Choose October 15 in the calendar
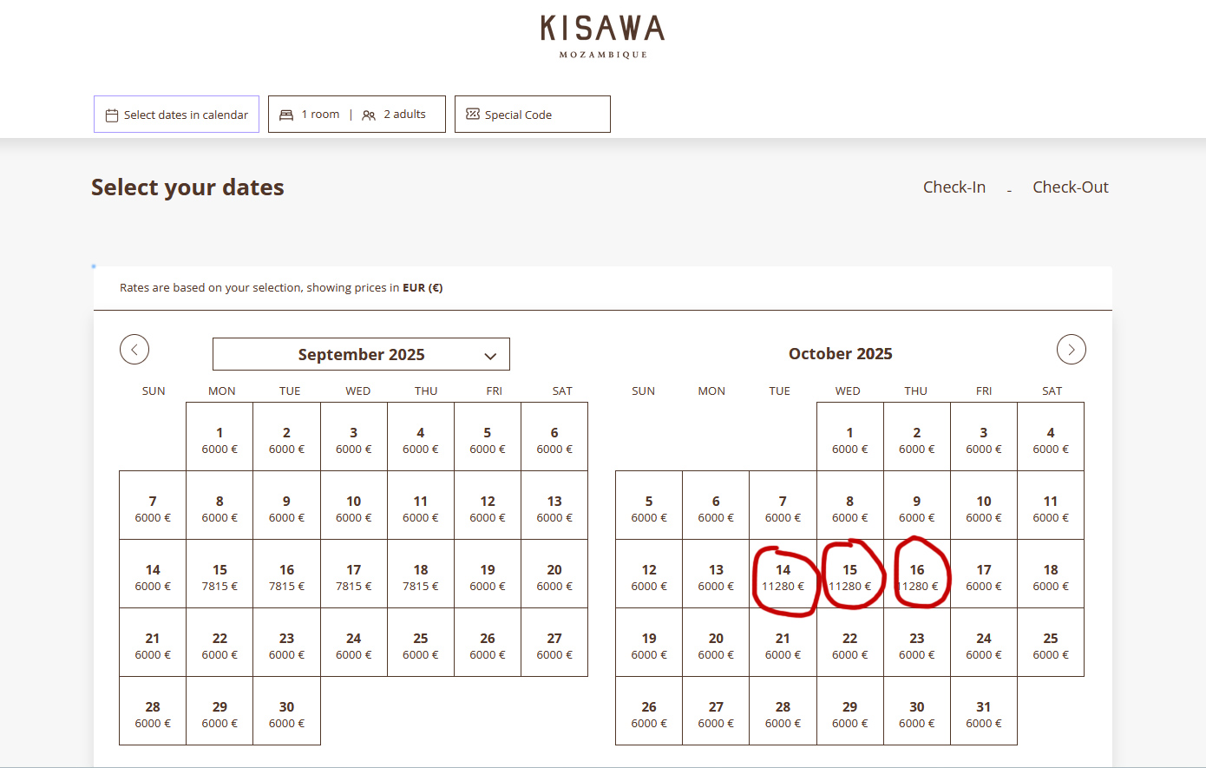 [x=849, y=577]
